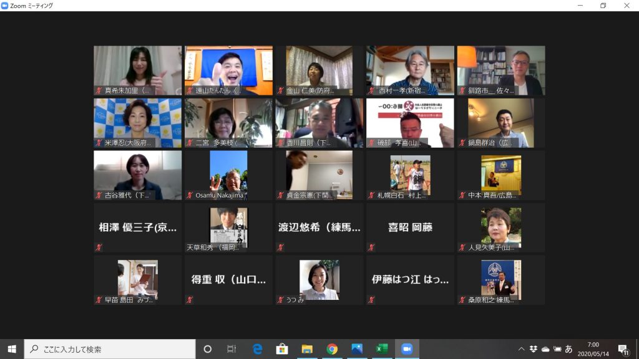Click the Cortana circle icon
Viewport: 639px width, 359px height.
pyautogui.click(x=208, y=349)
